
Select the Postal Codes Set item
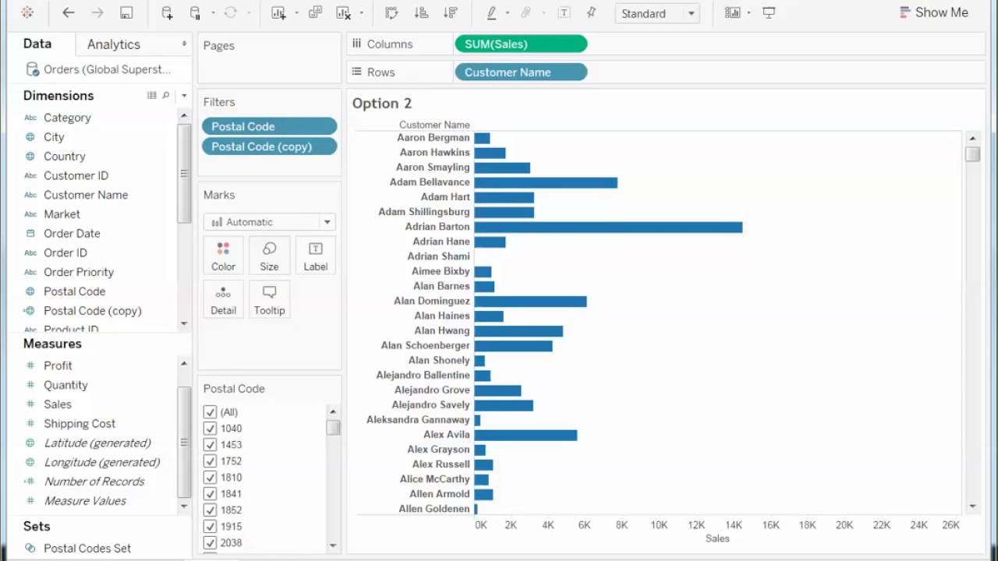tap(87, 549)
